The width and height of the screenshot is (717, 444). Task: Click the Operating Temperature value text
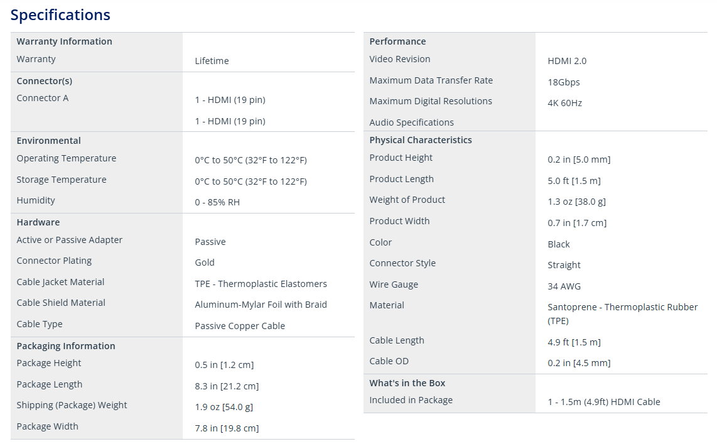tap(251, 160)
